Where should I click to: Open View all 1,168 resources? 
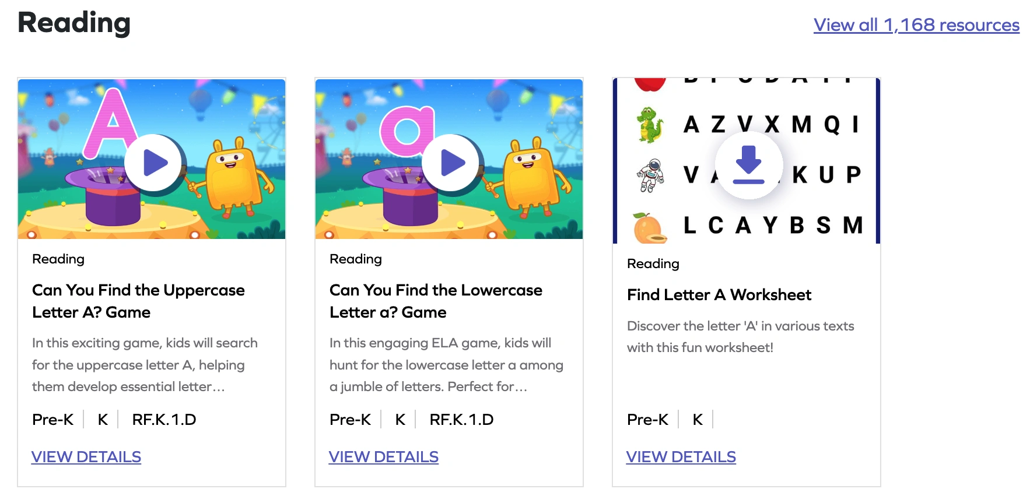coord(916,25)
